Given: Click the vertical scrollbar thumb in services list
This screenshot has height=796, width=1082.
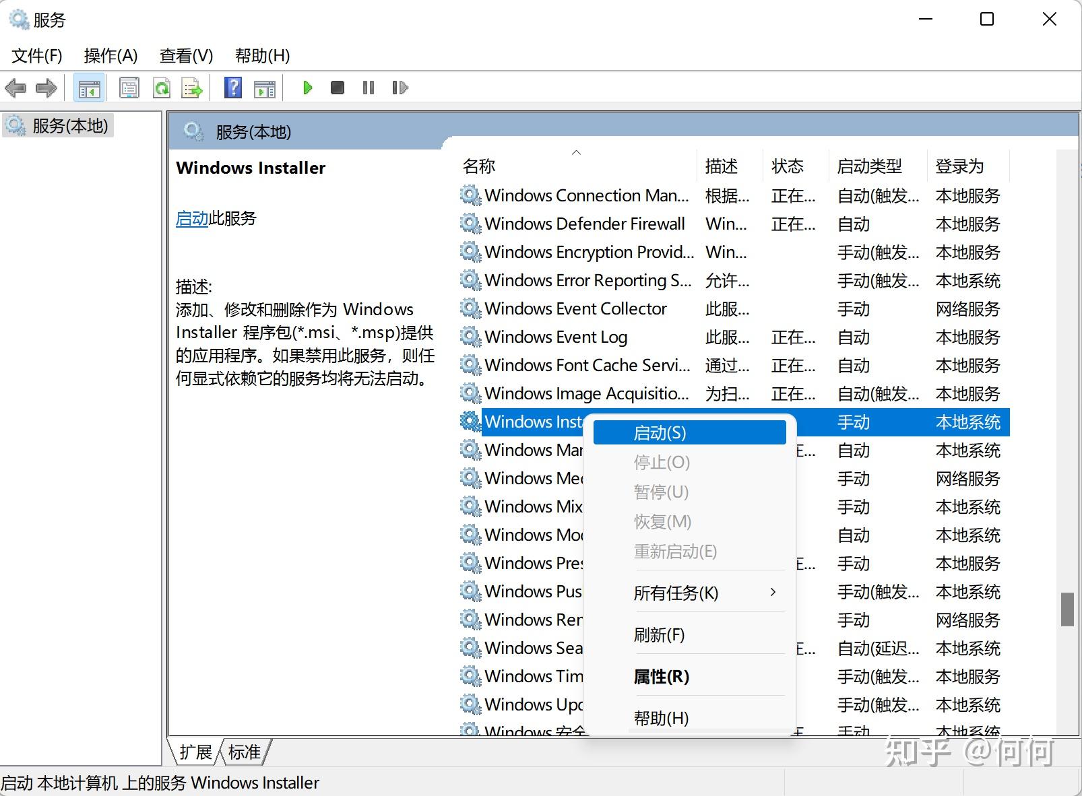Looking at the screenshot, I should (1067, 609).
